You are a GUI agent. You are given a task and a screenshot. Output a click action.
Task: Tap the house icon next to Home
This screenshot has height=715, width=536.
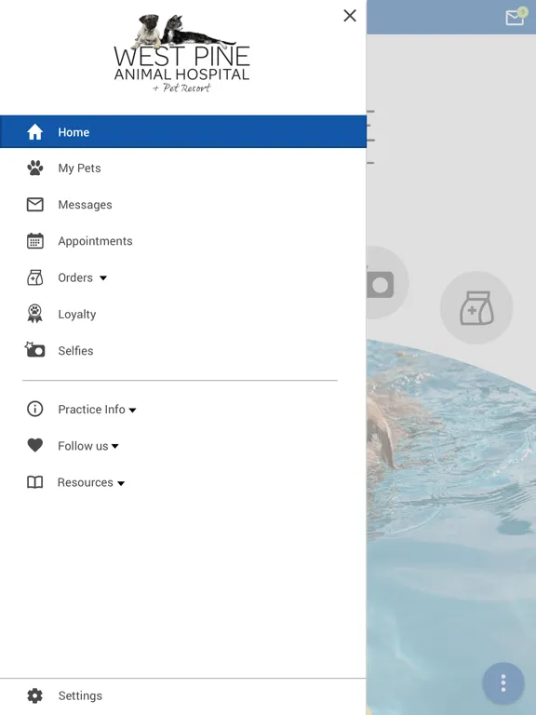(x=35, y=132)
